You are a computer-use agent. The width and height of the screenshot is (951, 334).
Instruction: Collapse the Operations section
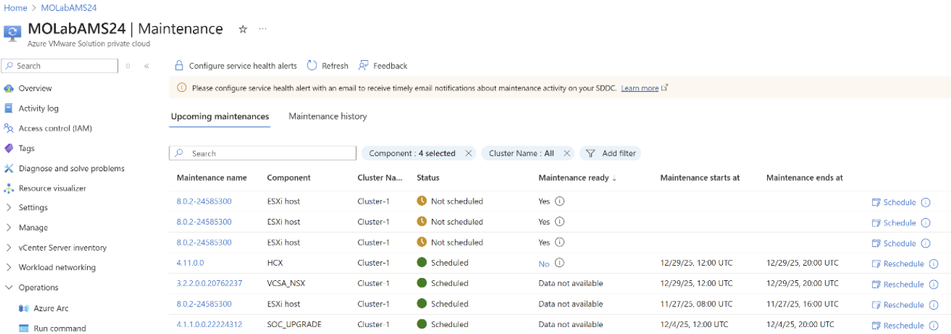click(9, 288)
